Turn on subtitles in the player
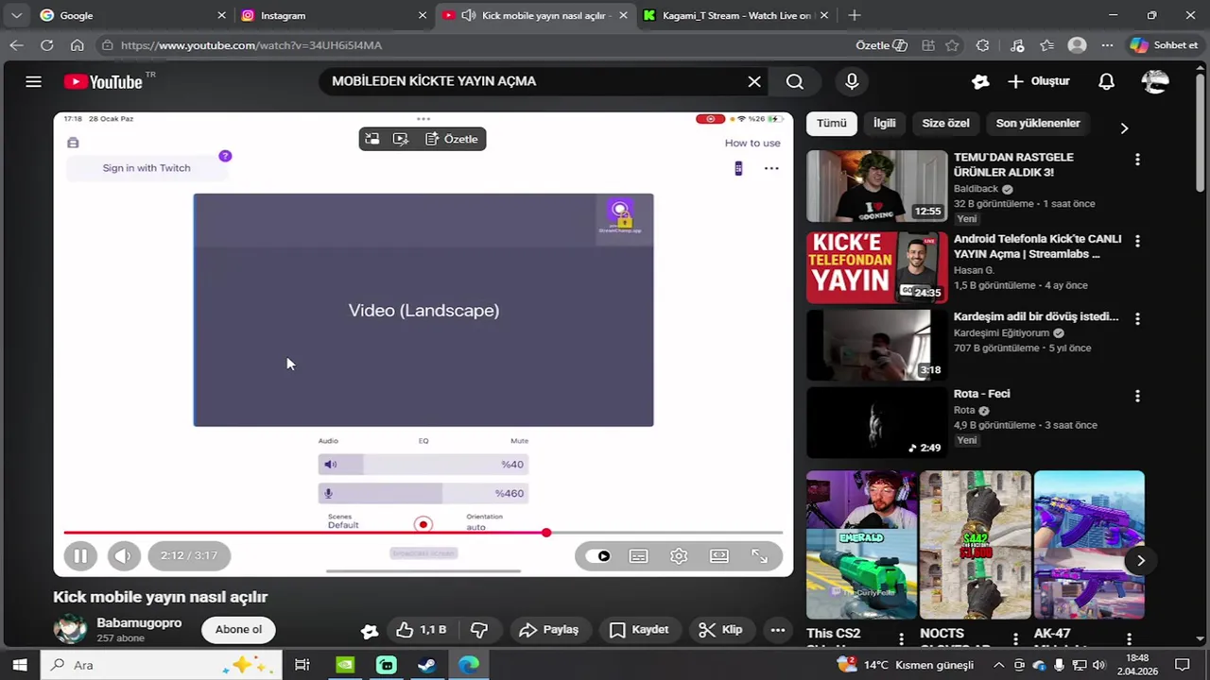Image resolution: width=1210 pixels, height=680 pixels. coord(639,556)
